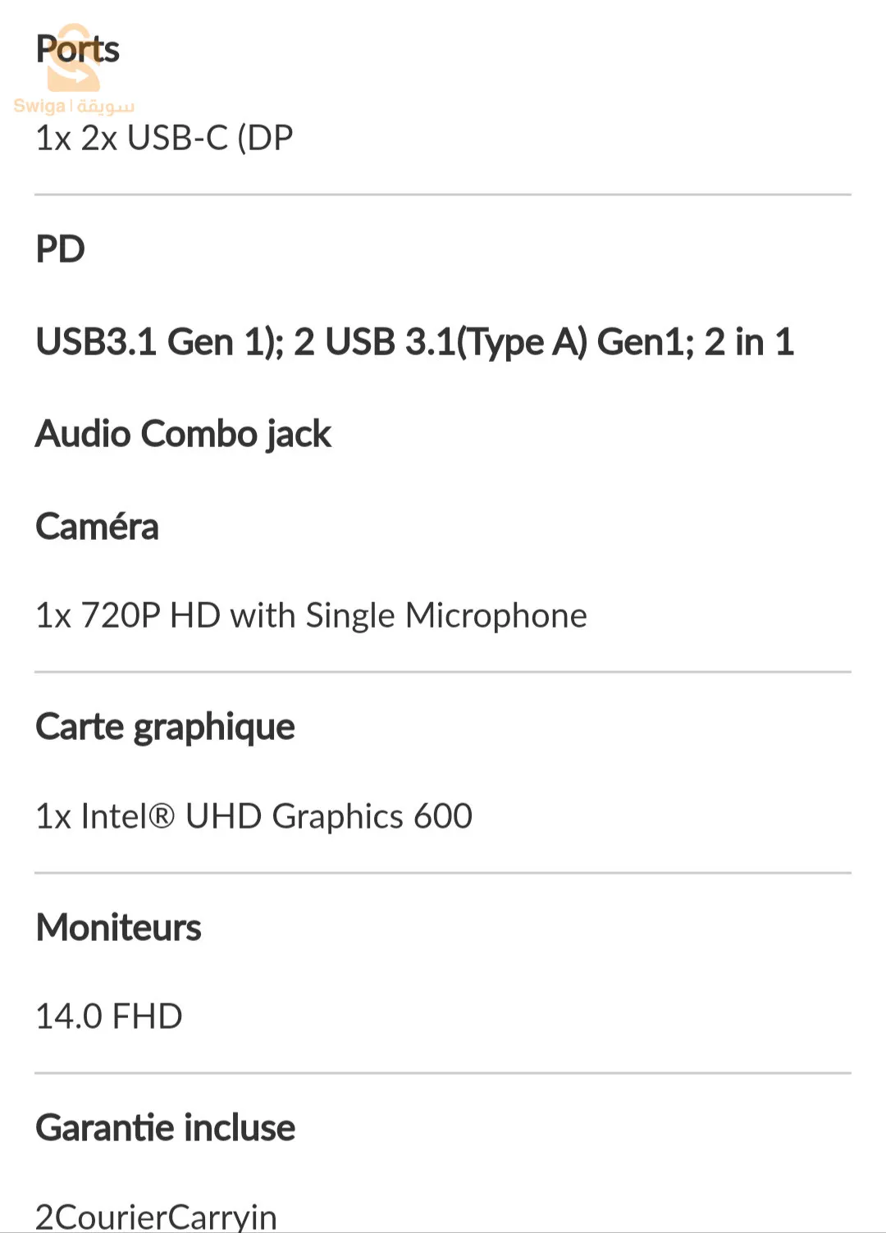The height and width of the screenshot is (1233, 886).
Task: Select the Audio Combo jack line
Action: (183, 433)
